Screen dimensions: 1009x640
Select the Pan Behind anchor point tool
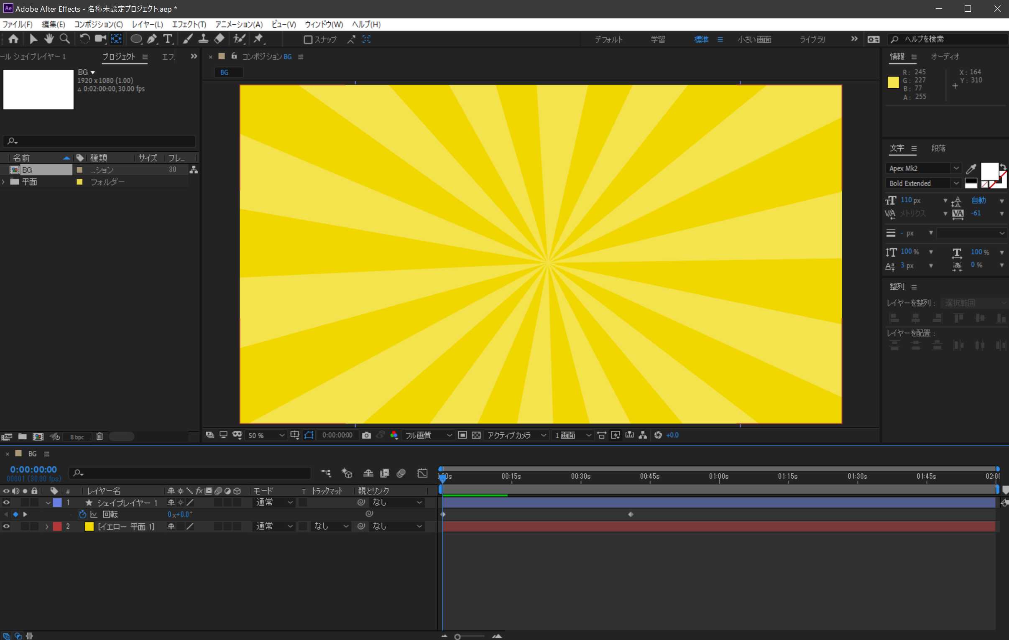click(x=116, y=39)
